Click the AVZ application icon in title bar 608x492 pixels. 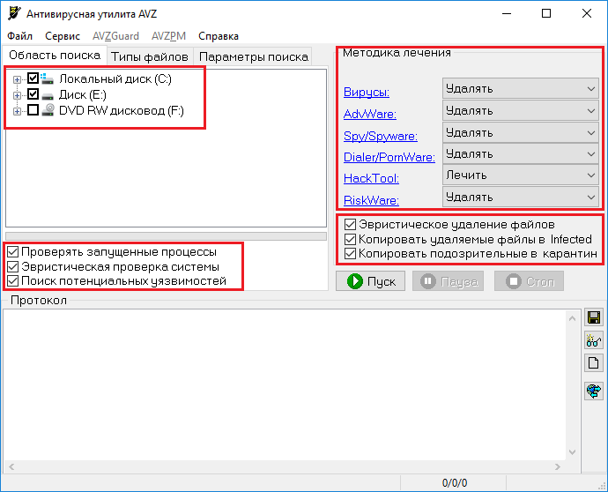[14, 13]
